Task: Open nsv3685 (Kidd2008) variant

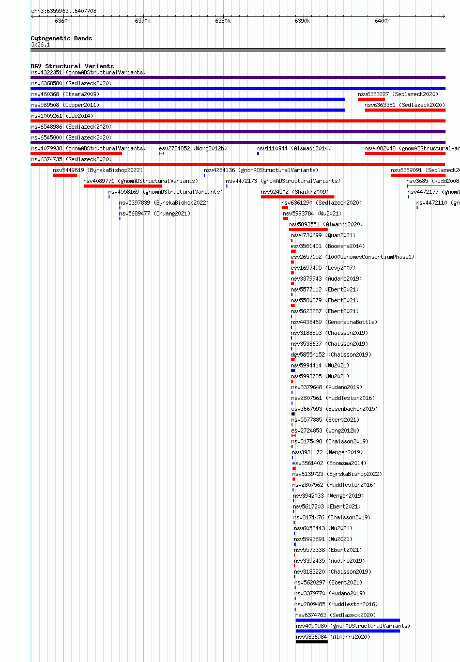Action: point(433,181)
